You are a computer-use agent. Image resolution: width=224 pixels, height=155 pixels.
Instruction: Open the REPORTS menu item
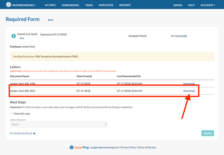(125, 5)
